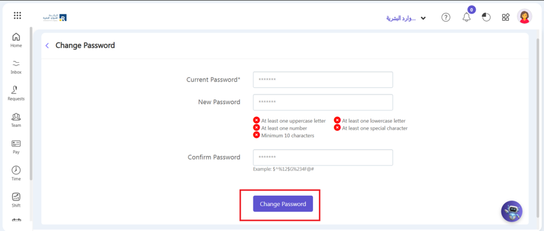544x231 pixels.
Task: Open Inbox from the sidebar
Action: pos(16,67)
